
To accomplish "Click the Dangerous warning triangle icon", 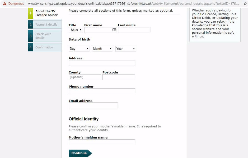I will tap(5, 3).
